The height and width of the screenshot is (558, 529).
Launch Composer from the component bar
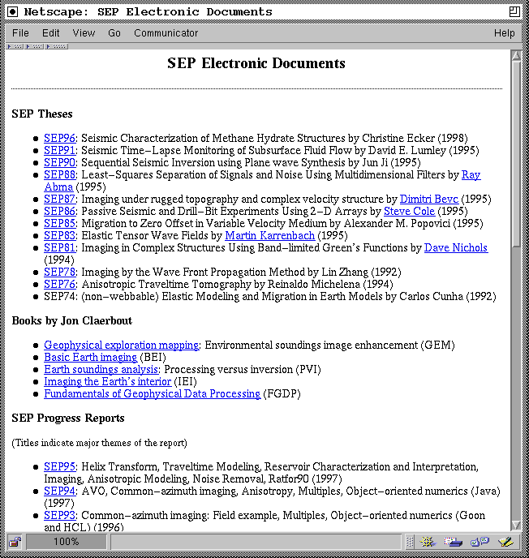505,542
